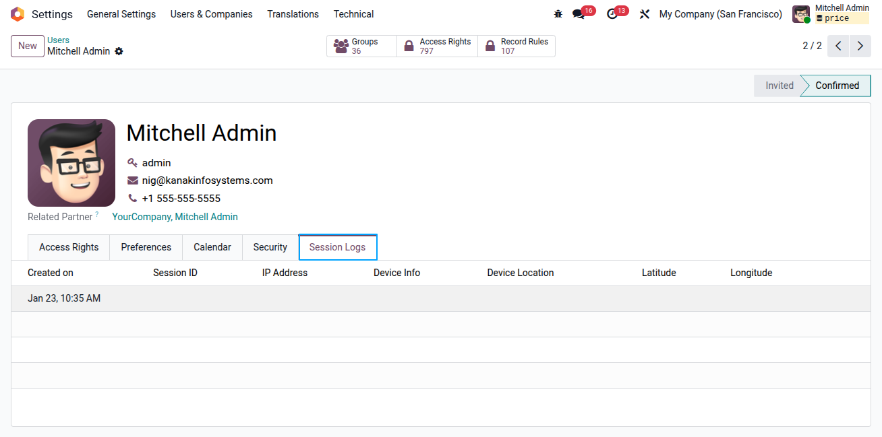Screen dimensions: 882x437
Task: Open the Groups stat button
Action: coord(362,46)
